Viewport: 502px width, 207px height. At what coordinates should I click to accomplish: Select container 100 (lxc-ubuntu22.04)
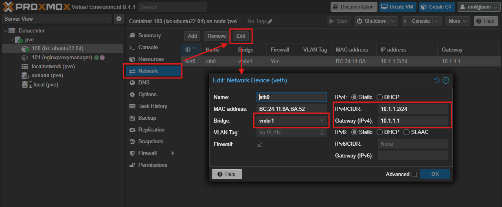pyautogui.click(x=57, y=49)
